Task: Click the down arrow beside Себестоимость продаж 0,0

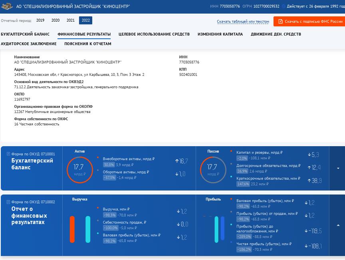Action: tap(178, 224)
